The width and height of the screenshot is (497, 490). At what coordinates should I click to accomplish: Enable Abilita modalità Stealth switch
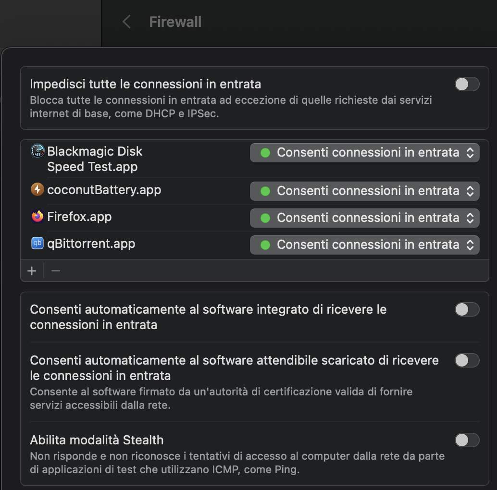[467, 440]
